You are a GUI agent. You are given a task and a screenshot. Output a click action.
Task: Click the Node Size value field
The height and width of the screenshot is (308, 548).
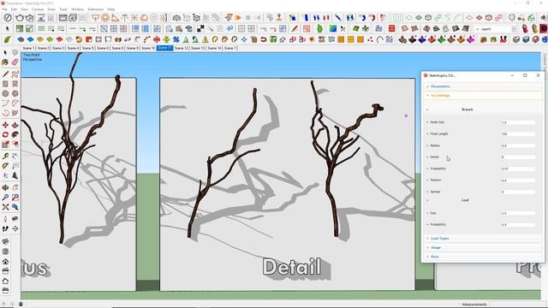coord(518,122)
